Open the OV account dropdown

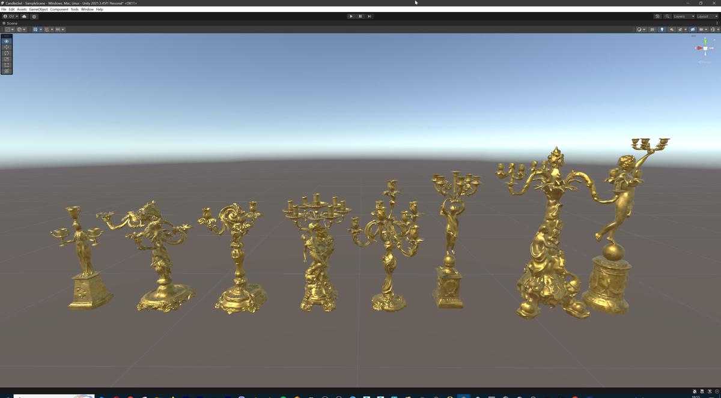(10, 16)
